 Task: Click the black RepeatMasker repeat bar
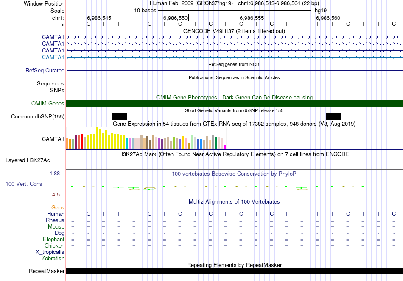click(x=234, y=271)
